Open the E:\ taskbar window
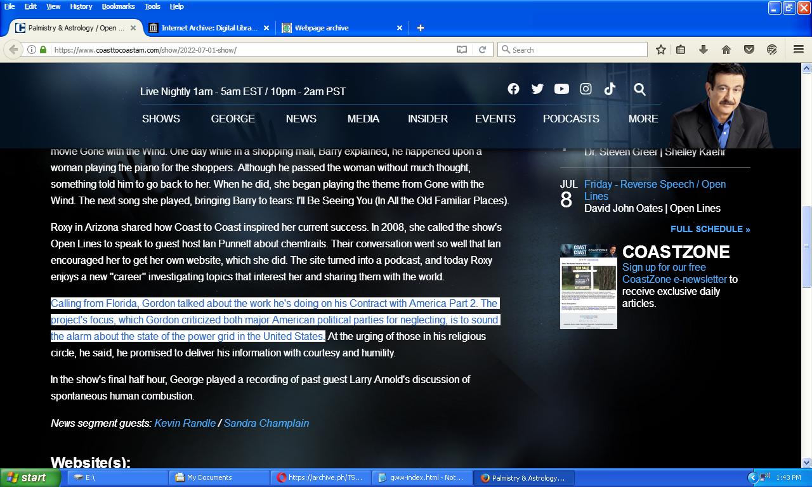The image size is (812, 487). pos(117,477)
